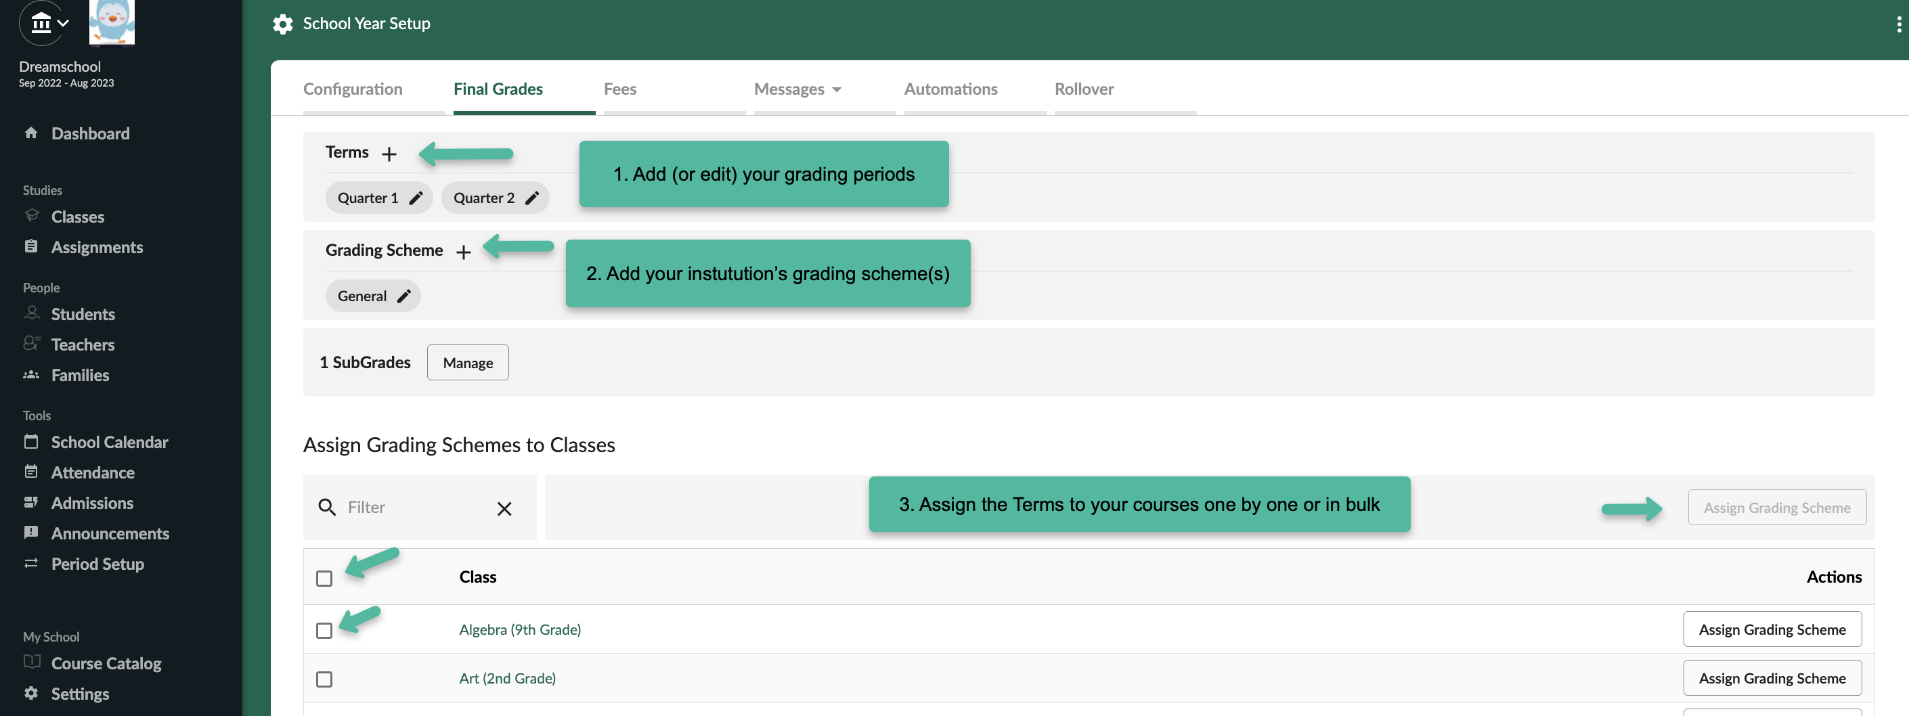Open Dashboard from the sidebar
Viewport: 1909px width, 716px height.
coord(91,133)
